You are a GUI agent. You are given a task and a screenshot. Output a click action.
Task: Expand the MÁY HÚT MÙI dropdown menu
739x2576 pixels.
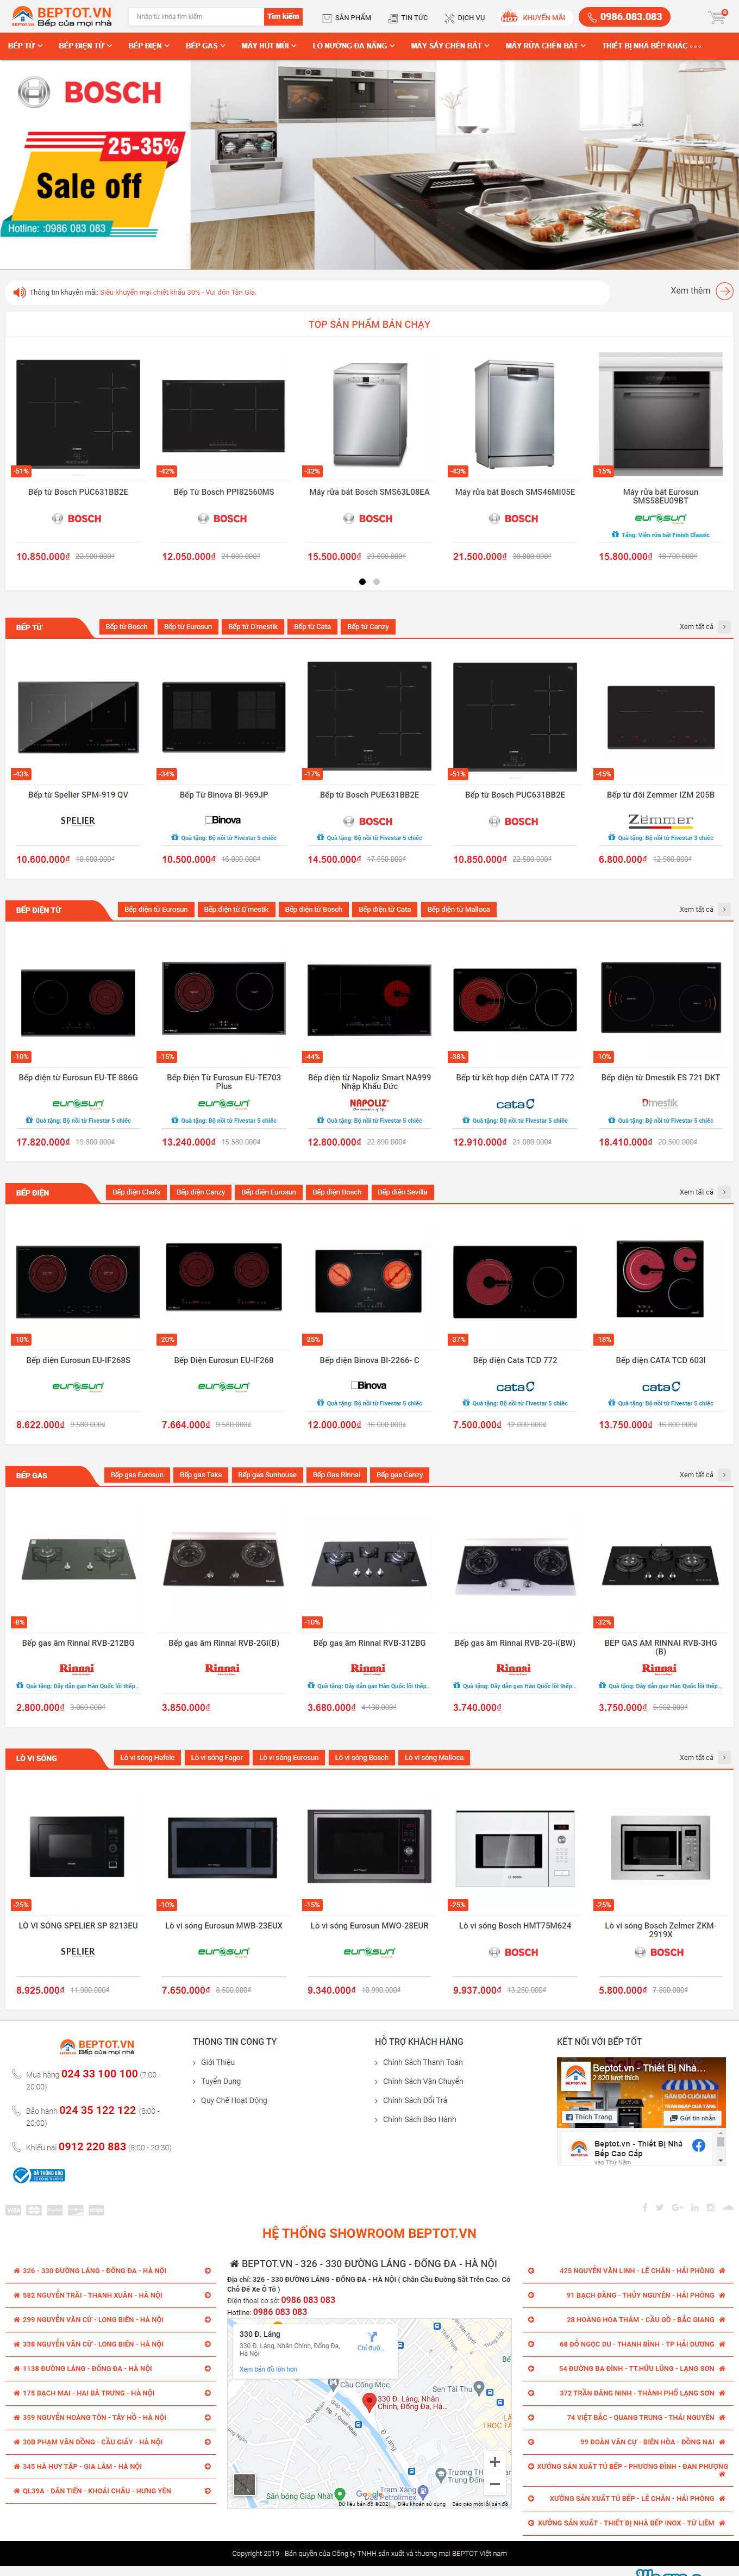coord(268,45)
